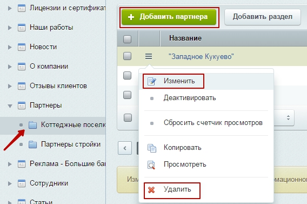The image size is (307, 204).
Task: Click the iblock icon of Реклама - Большие
Action: click(x=22, y=164)
